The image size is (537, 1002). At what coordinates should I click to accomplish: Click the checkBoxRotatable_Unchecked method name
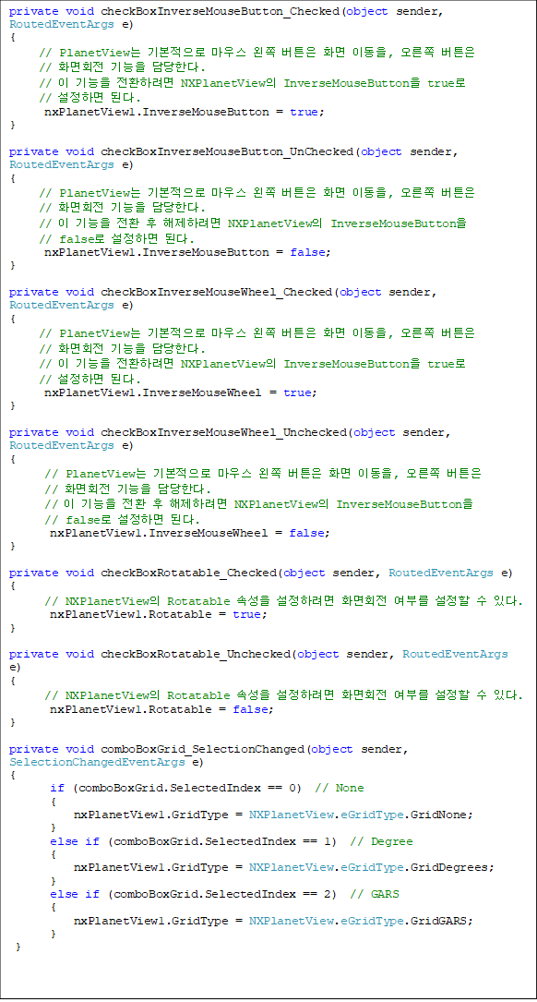(196, 655)
